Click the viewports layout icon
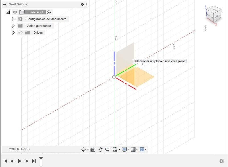The height and width of the screenshot is (167, 228). [x=142, y=149]
